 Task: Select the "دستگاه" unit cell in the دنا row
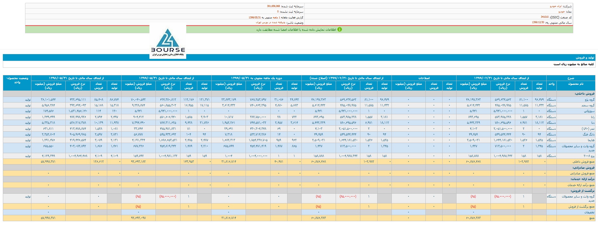click(x=551, y=123)
